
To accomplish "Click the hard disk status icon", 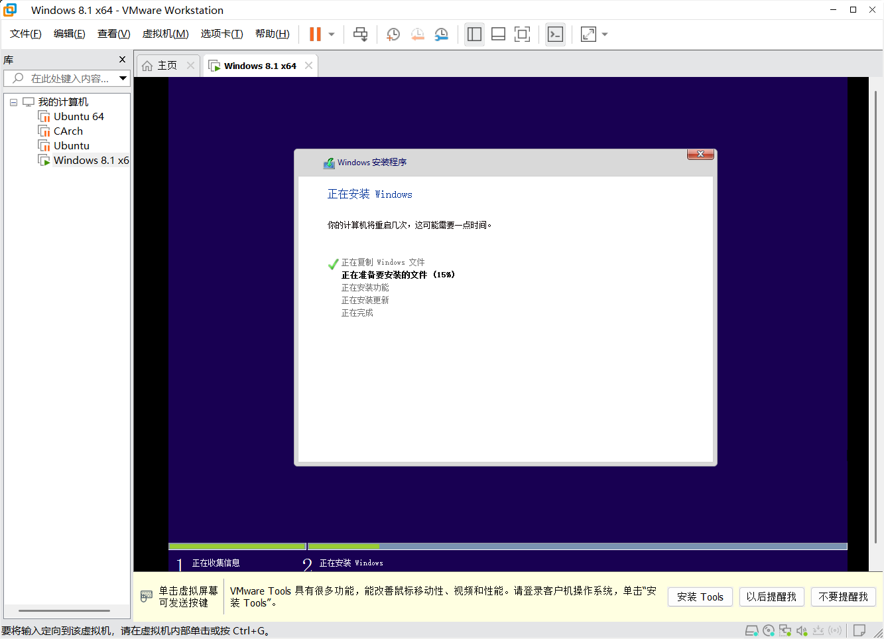I will click(751, 630).
